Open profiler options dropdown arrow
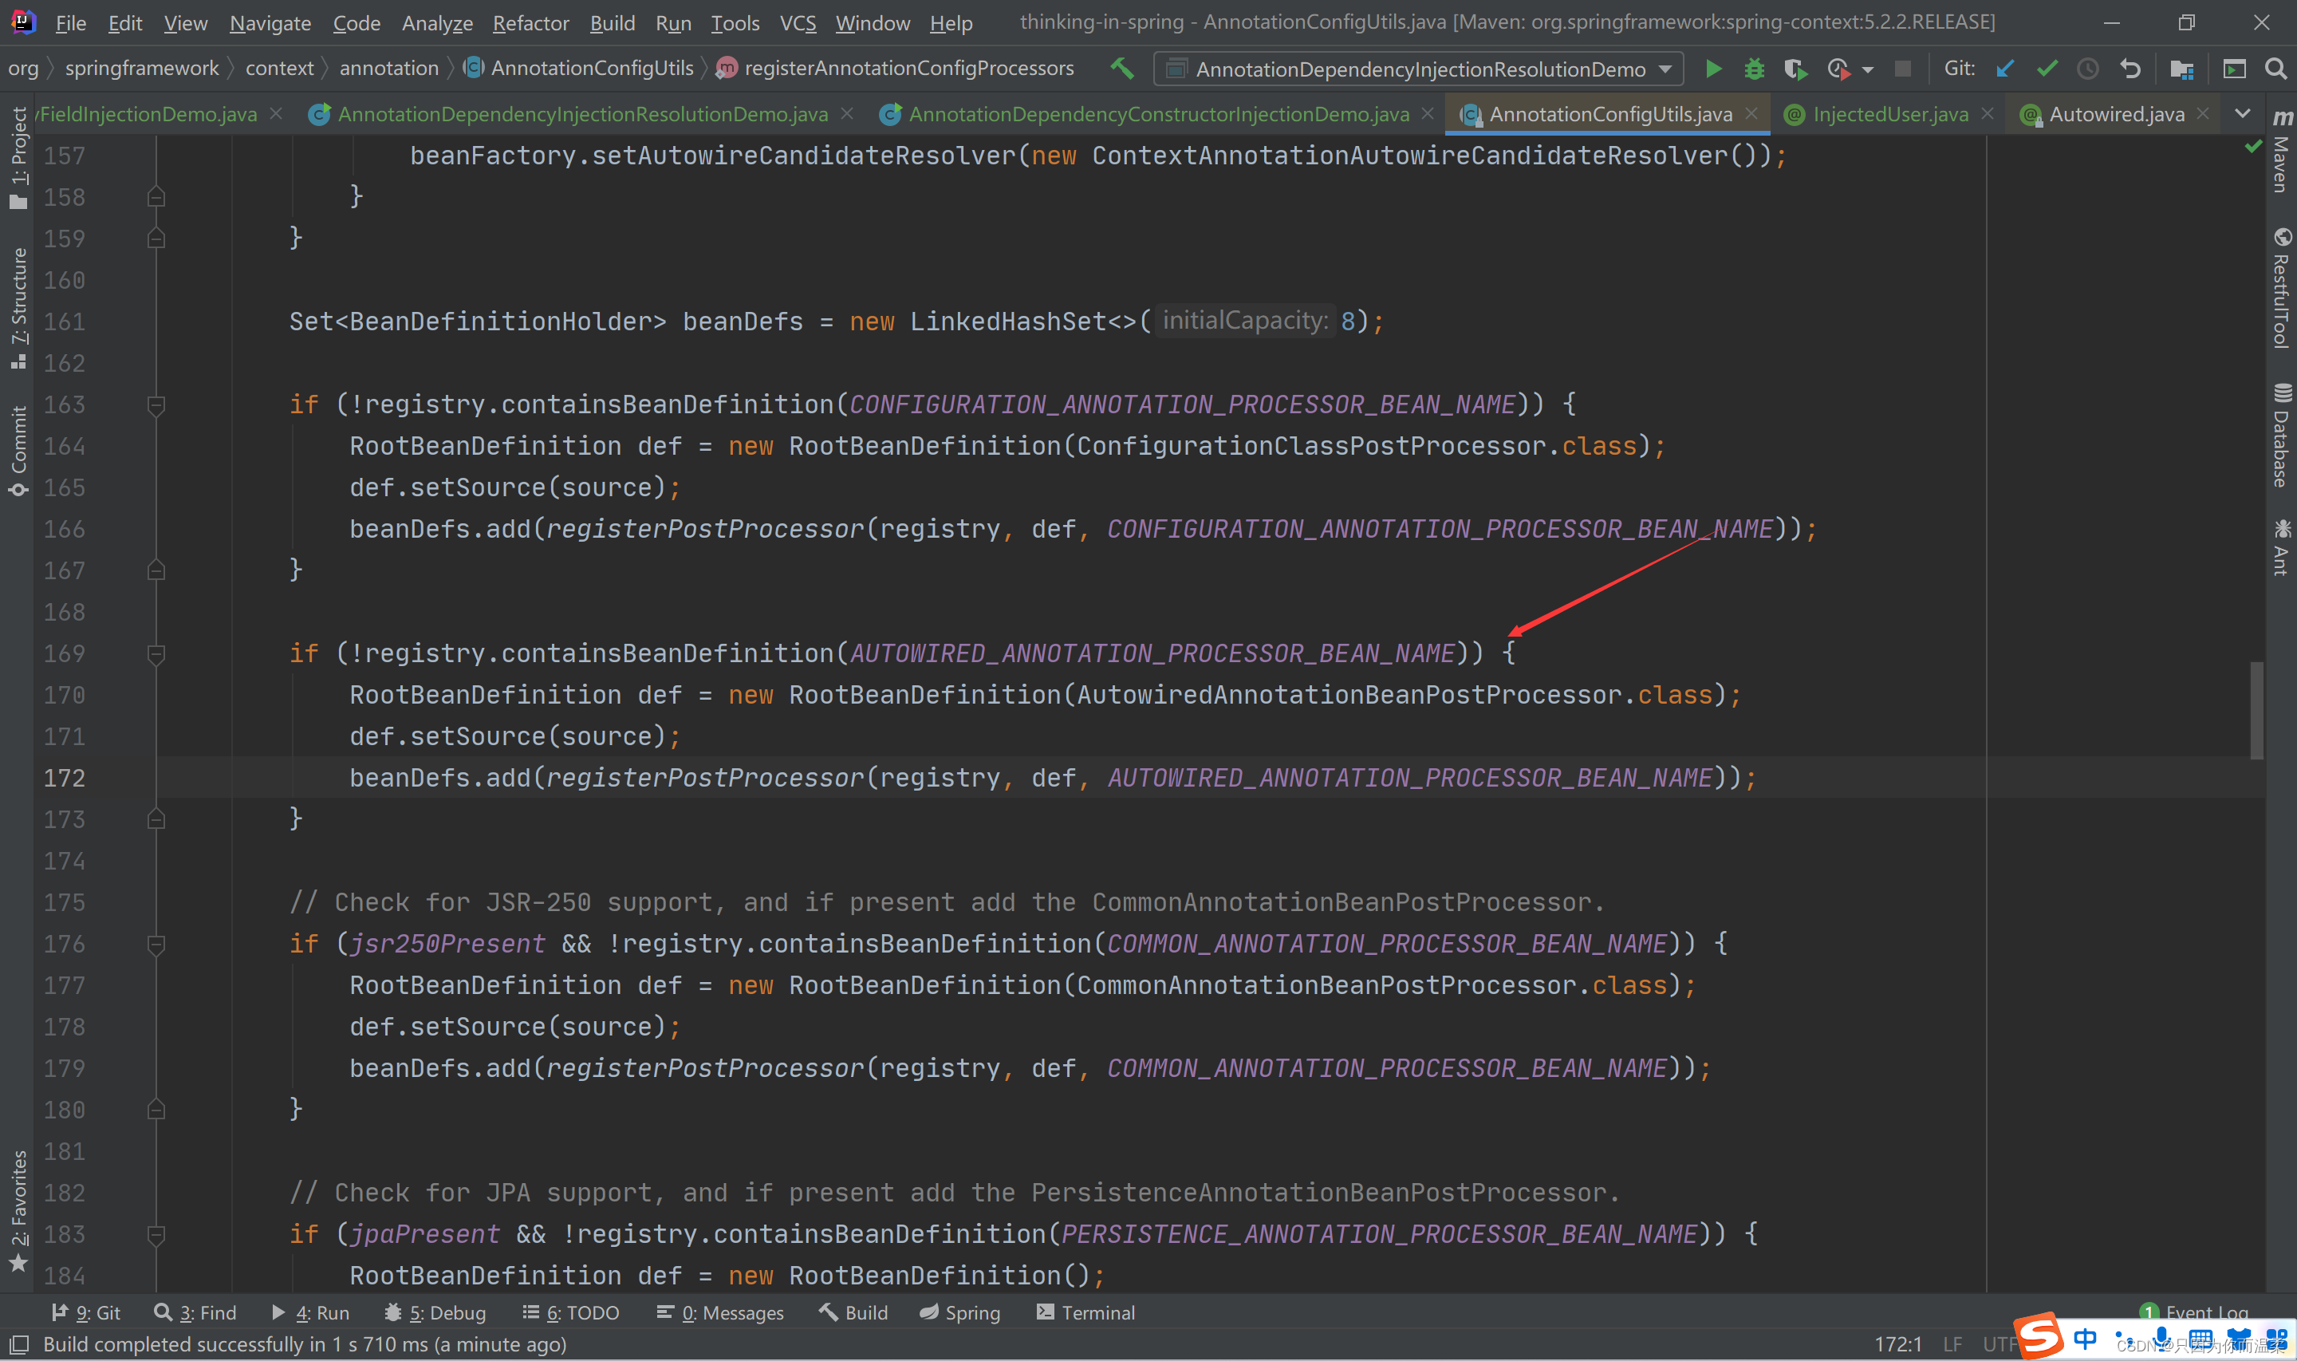This screenshot has height=1361, width=2297. 1867,69
